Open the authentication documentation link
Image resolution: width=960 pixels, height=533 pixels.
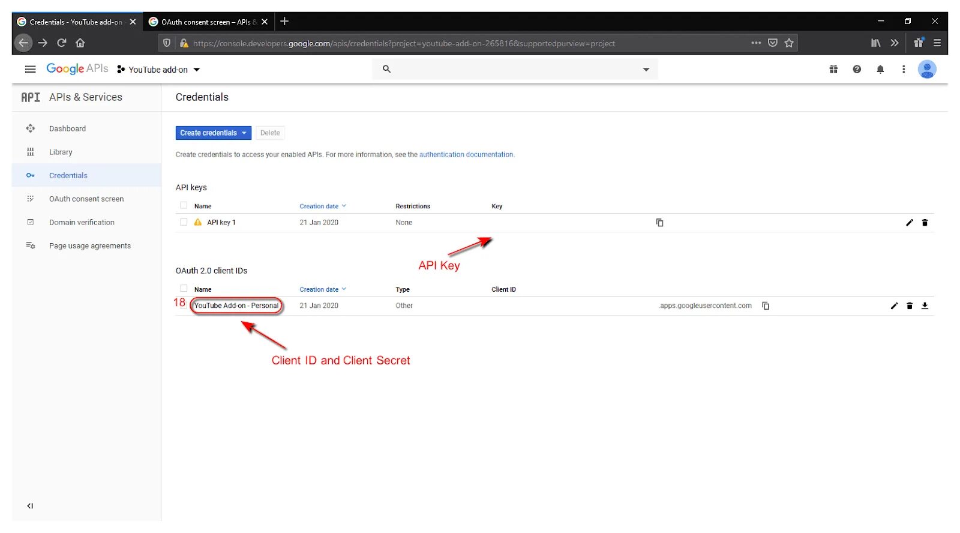[x=466, y=154]
